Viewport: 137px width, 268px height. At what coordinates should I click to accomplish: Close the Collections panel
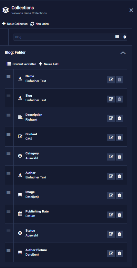point(131,10)
